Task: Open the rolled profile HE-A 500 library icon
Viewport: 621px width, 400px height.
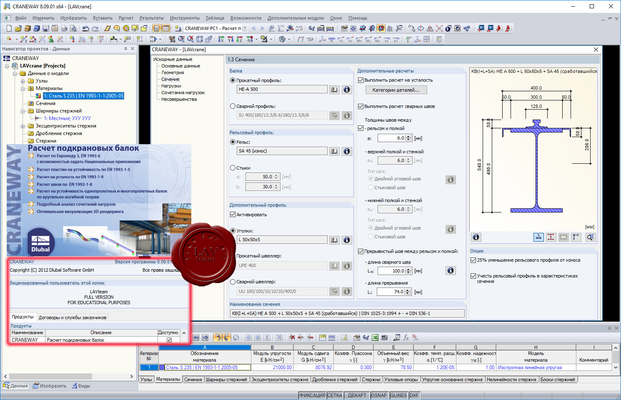Action: [x=334, y=90]
